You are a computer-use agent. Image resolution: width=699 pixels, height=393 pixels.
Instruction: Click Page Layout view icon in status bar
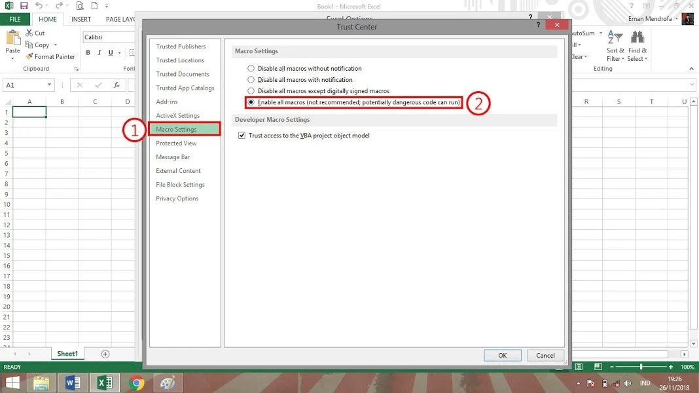pos(598,367)
